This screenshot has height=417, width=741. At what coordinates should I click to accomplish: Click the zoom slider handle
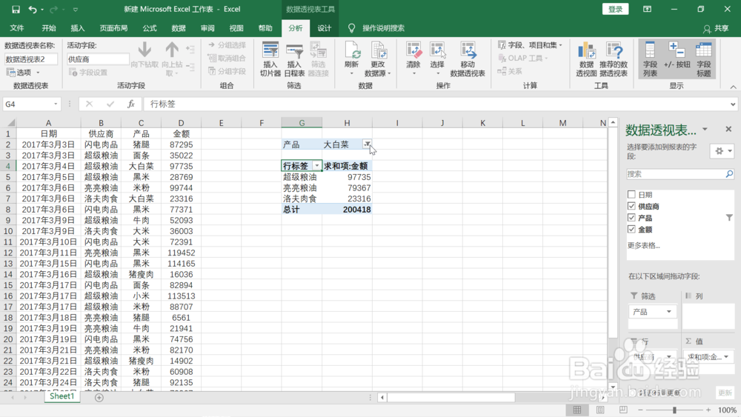(674, 410)
